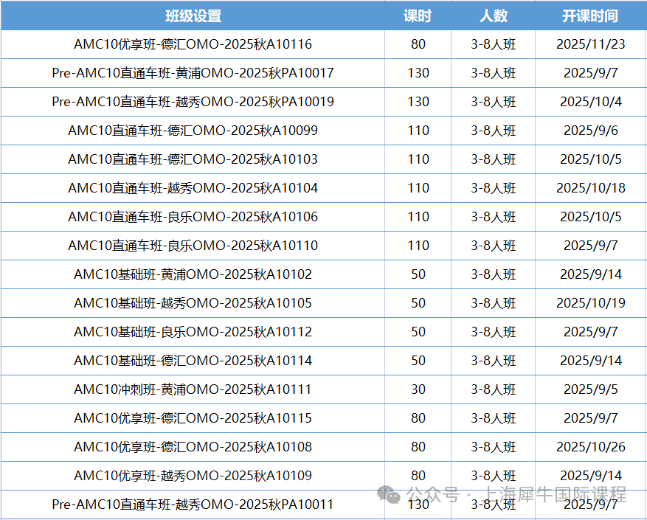
Task: Click 50 hours in the A10102 row
Action: point(418,274)
